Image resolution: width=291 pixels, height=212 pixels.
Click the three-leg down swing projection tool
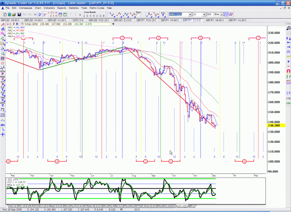pos(133,14)
